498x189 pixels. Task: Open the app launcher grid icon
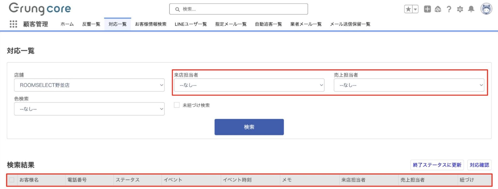click(x=13, y=24)
